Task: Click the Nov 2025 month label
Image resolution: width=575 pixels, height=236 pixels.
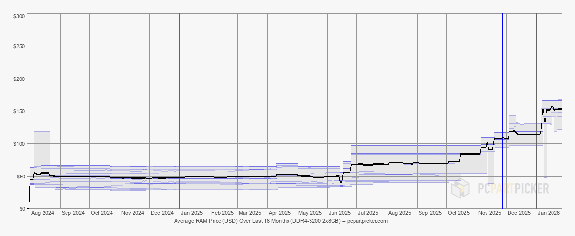Action: [489, 213]
